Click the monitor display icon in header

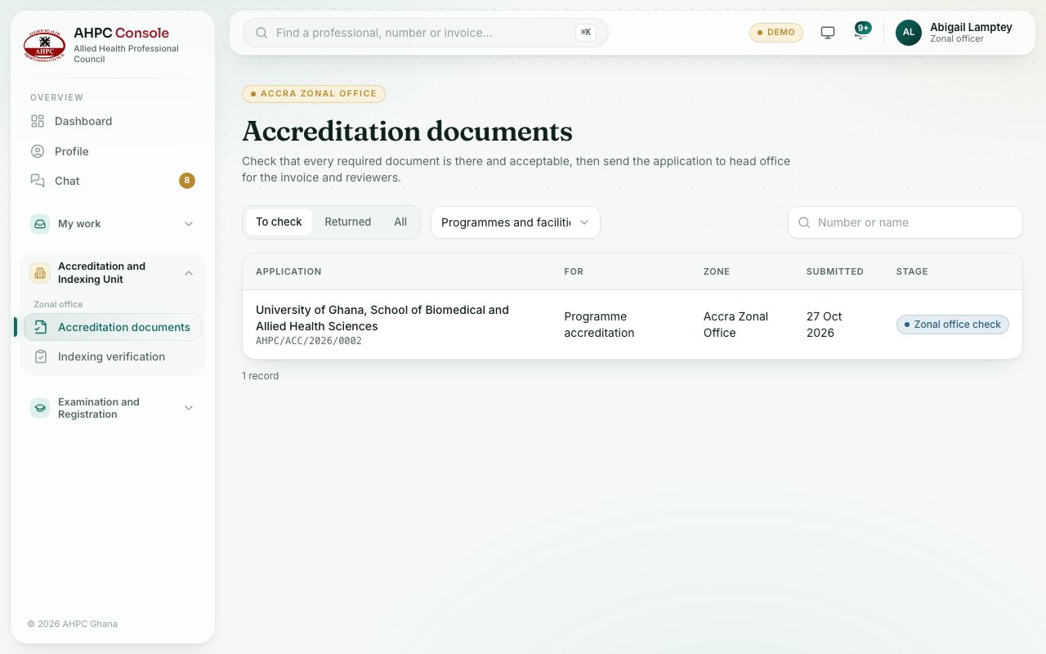(x=828, y=33)
